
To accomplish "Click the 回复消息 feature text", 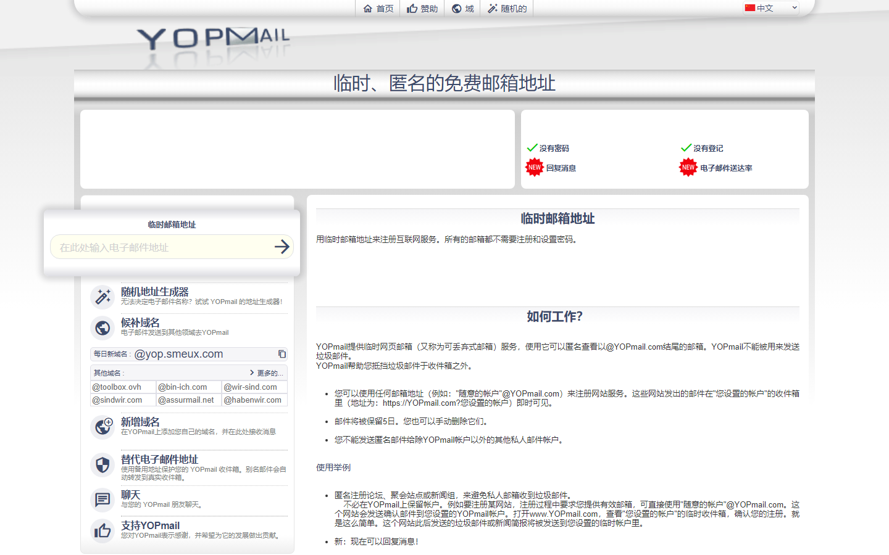I will coord(561,168).
